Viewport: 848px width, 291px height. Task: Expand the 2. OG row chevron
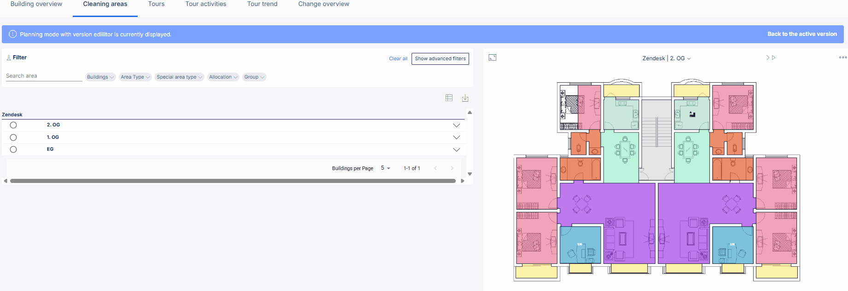[456, 125]
